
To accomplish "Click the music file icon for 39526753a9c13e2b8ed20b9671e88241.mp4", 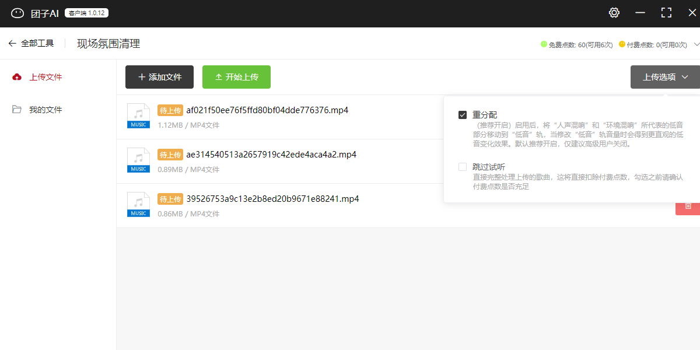I will [138, 204].
